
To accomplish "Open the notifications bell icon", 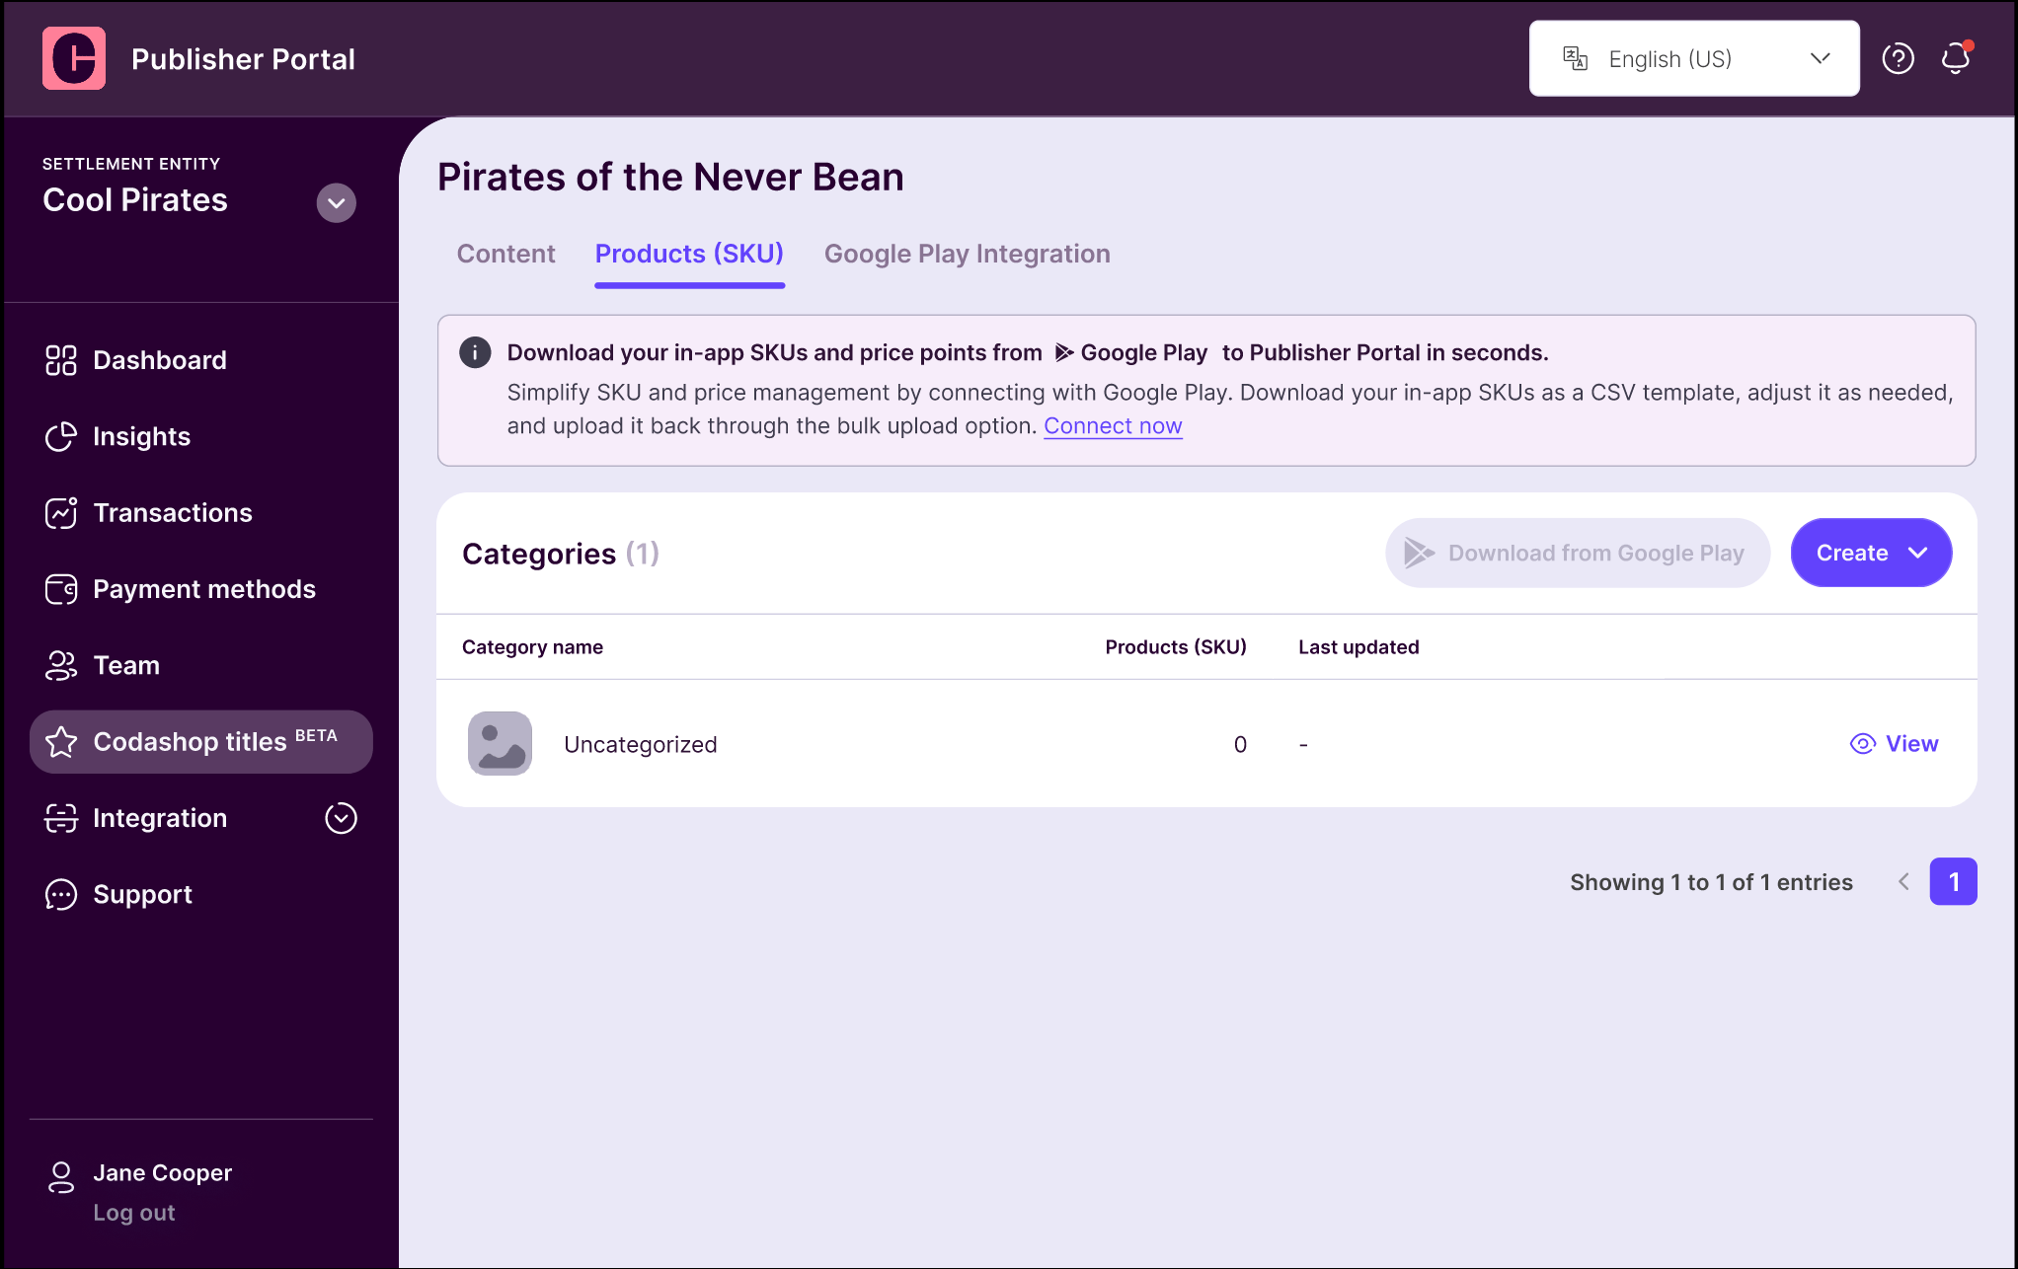I will click(x=1956, y=58).
